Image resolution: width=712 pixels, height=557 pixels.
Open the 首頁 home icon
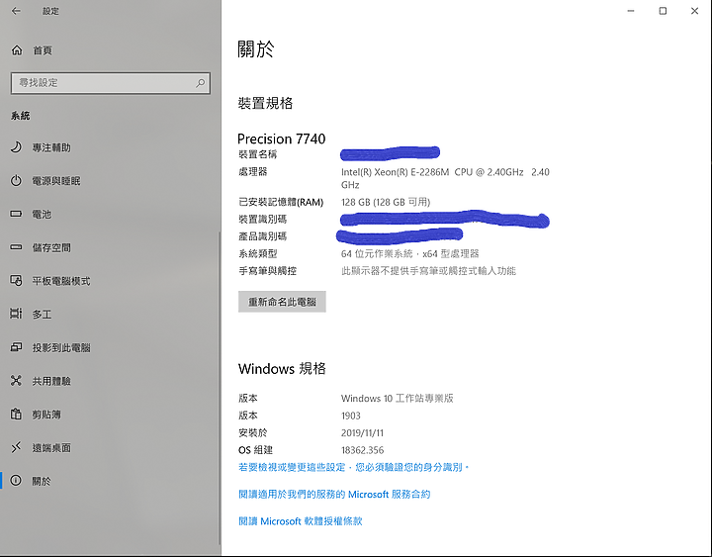pos(17,50)
